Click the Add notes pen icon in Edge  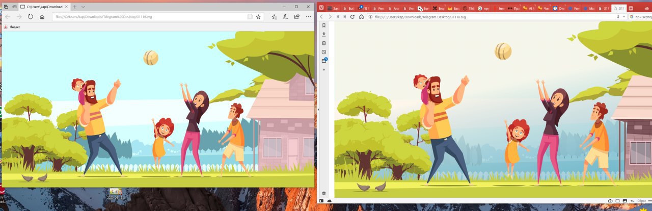click(286, 17)
